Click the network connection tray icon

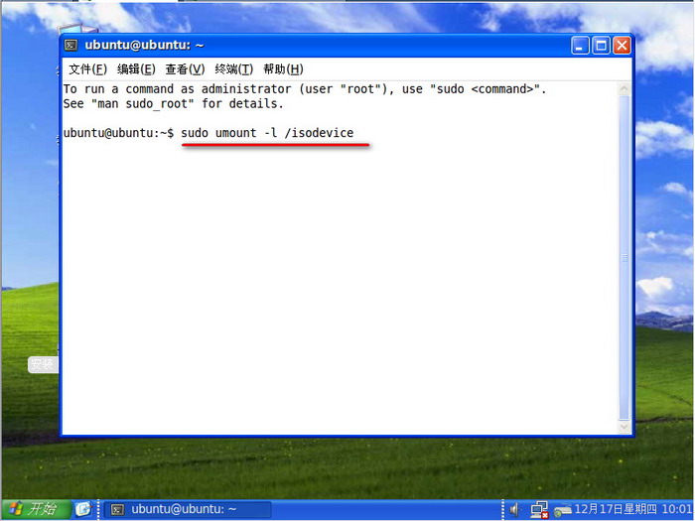[539, 510]
